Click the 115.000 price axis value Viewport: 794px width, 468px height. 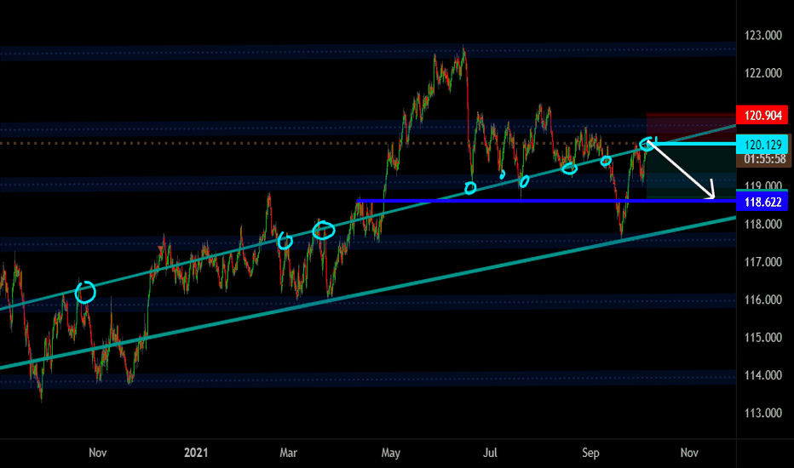coord(763,338)
